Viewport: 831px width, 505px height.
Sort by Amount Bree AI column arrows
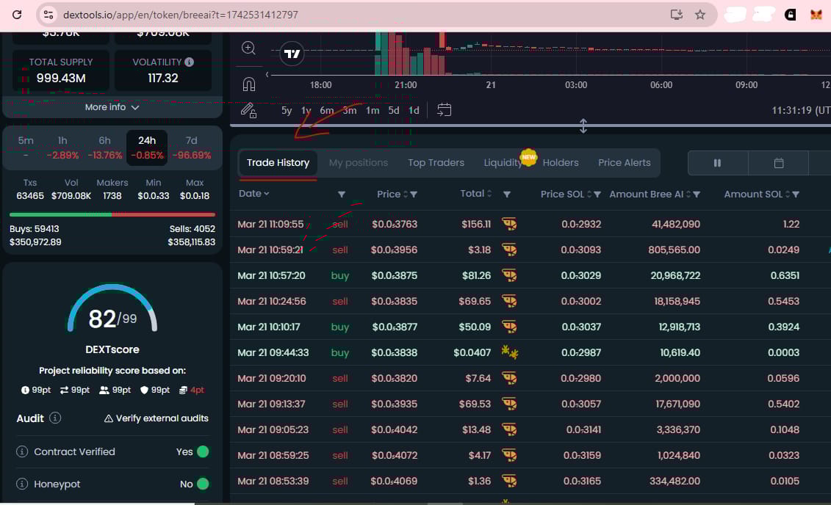tap(688, 195)
